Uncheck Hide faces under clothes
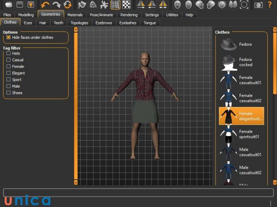This screenshot has height=207, width=277. click(x=9, y=37)
